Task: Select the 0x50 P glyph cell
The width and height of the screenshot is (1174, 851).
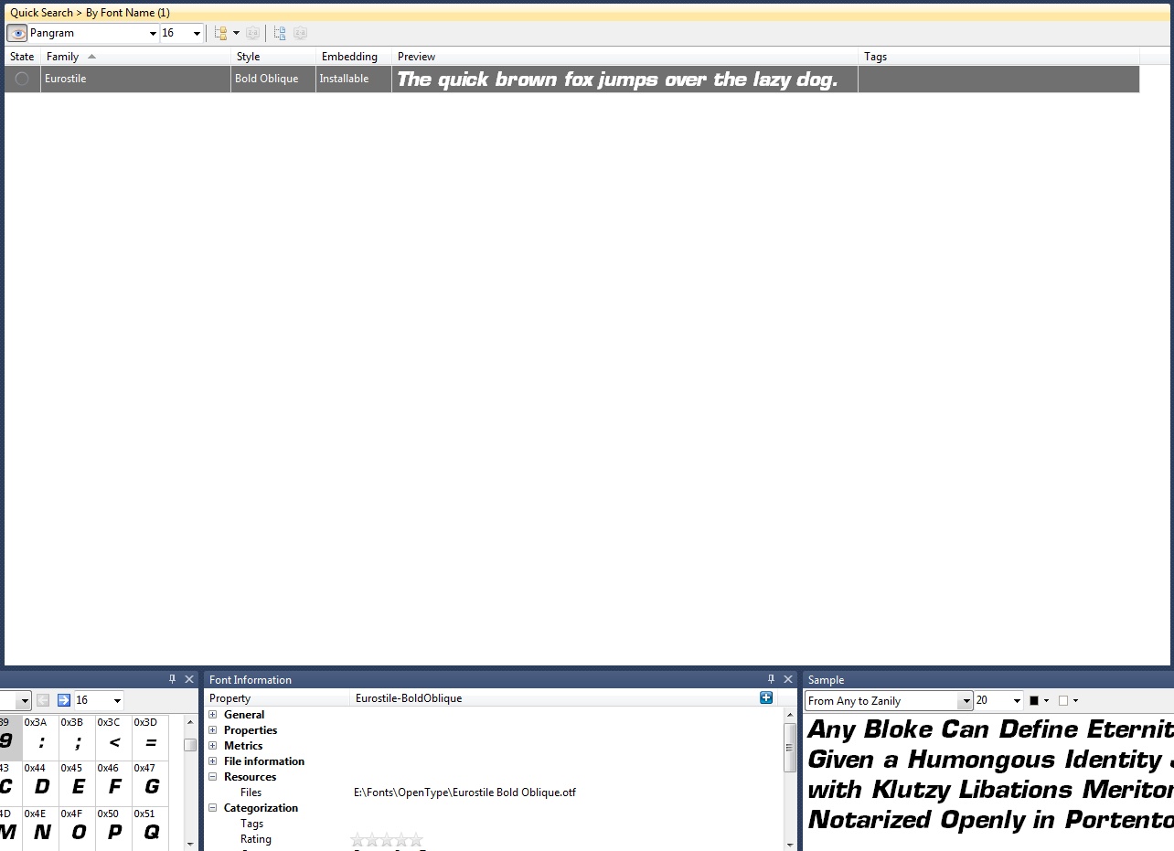Action: [x=114, y=828]
